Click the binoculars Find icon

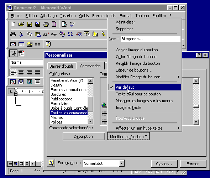[x=13, y=34]
